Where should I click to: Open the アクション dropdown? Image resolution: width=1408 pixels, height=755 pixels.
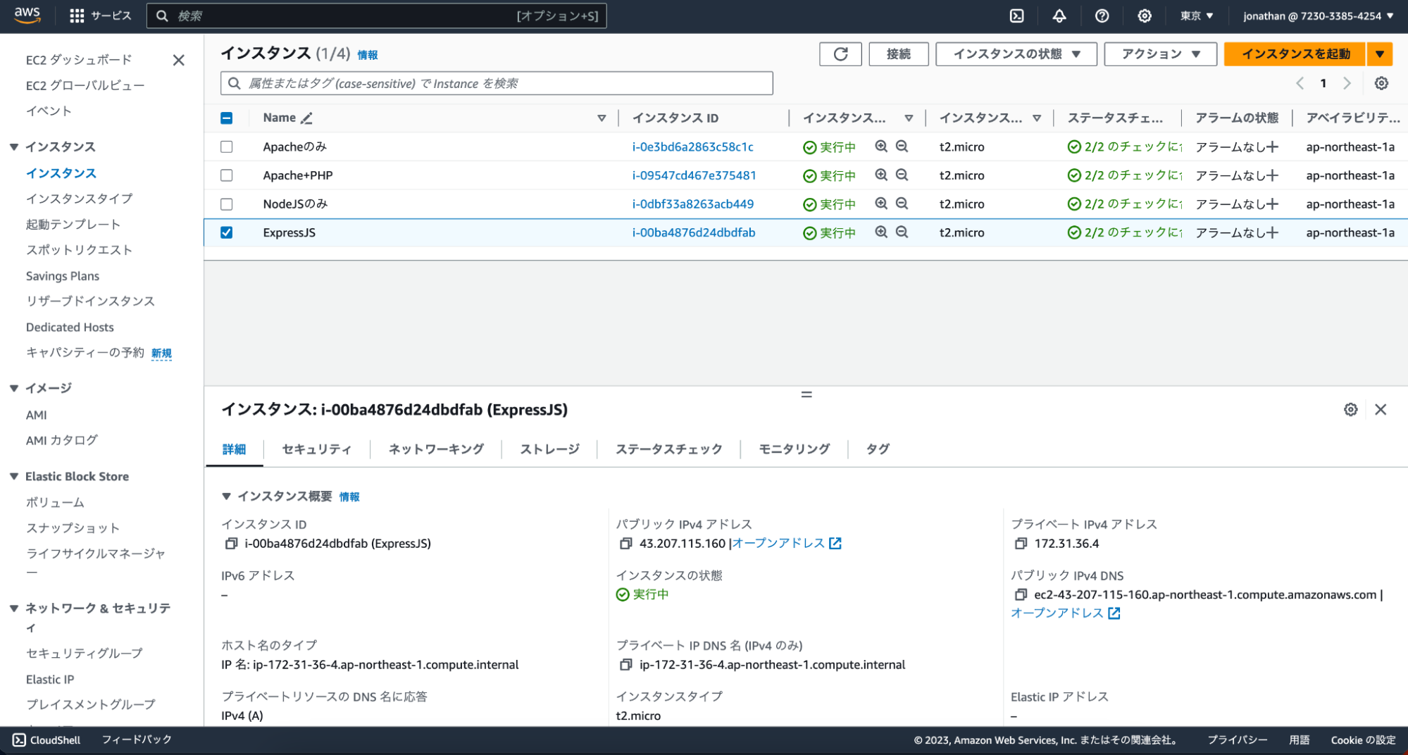[x=1160, y=54]
